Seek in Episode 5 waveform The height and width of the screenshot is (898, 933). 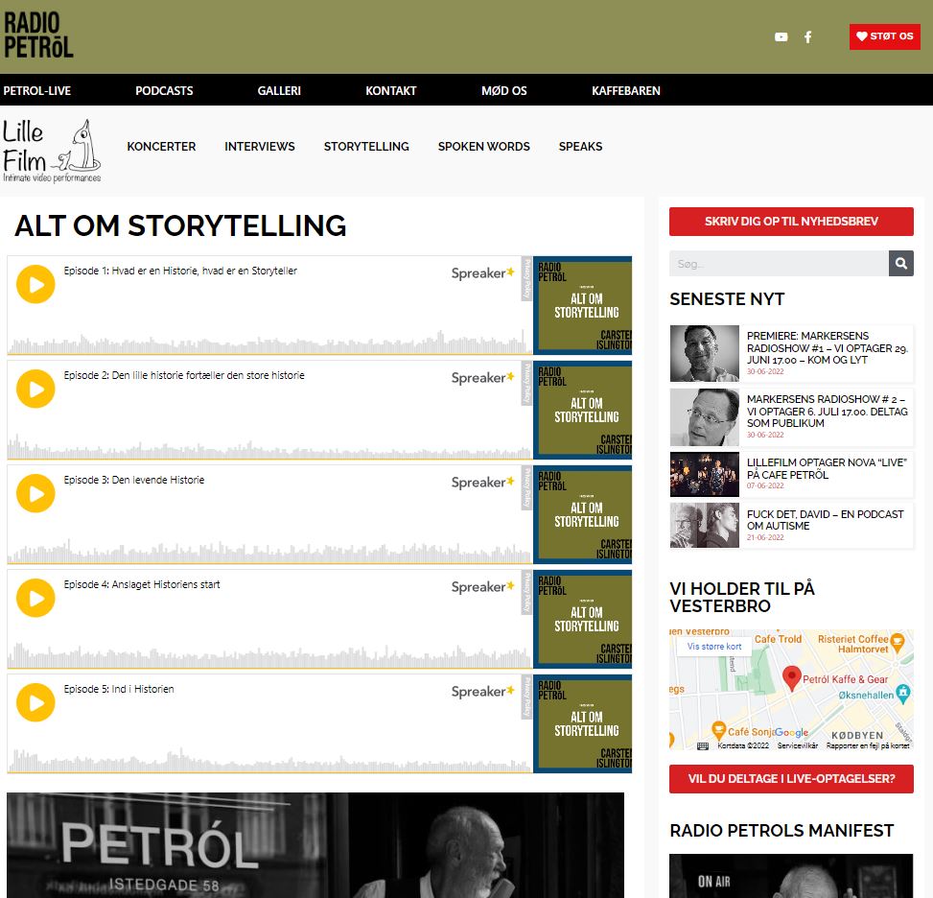click(x=268, y=759)
